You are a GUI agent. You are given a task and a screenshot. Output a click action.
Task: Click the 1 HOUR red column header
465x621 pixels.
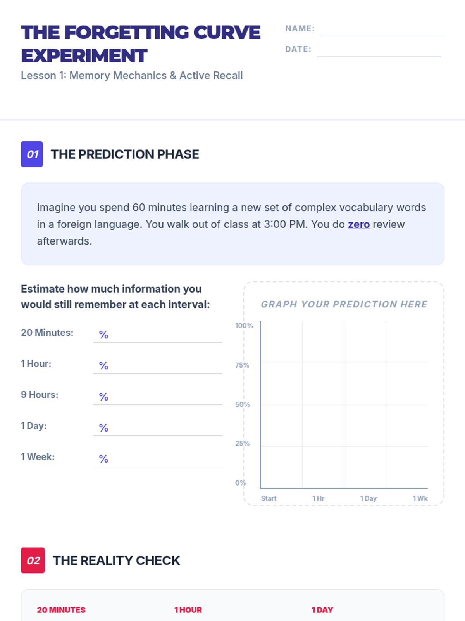(188, 610)
